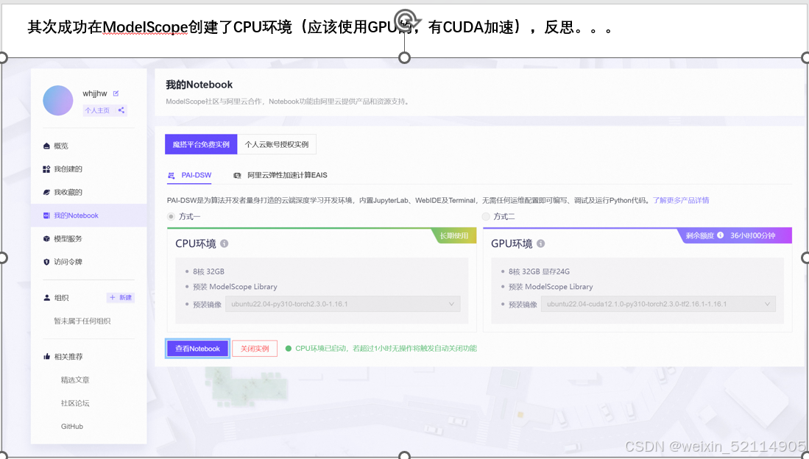Image resolution: width=809 pixels, height=459 pixels.
Task: Click the EAIS tab icon
Action: [x=237, y=175]
